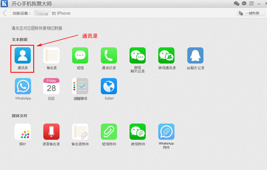Open the 照片 photos icon

point(23,132)
